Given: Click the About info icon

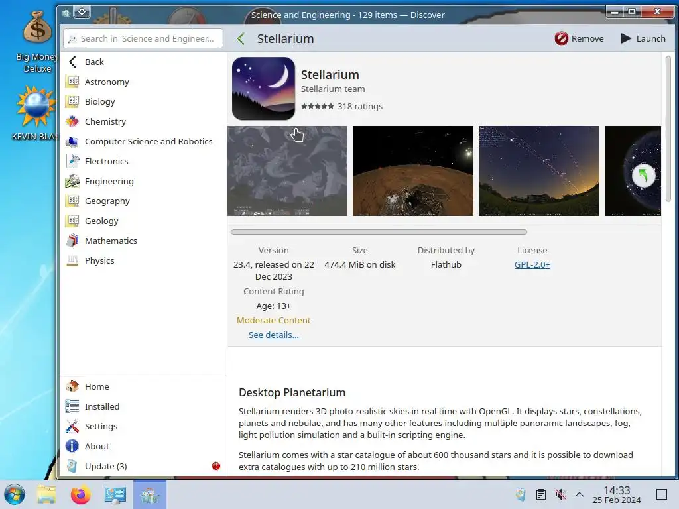Looking at the screenshot, I should click(x=72, y=446).
